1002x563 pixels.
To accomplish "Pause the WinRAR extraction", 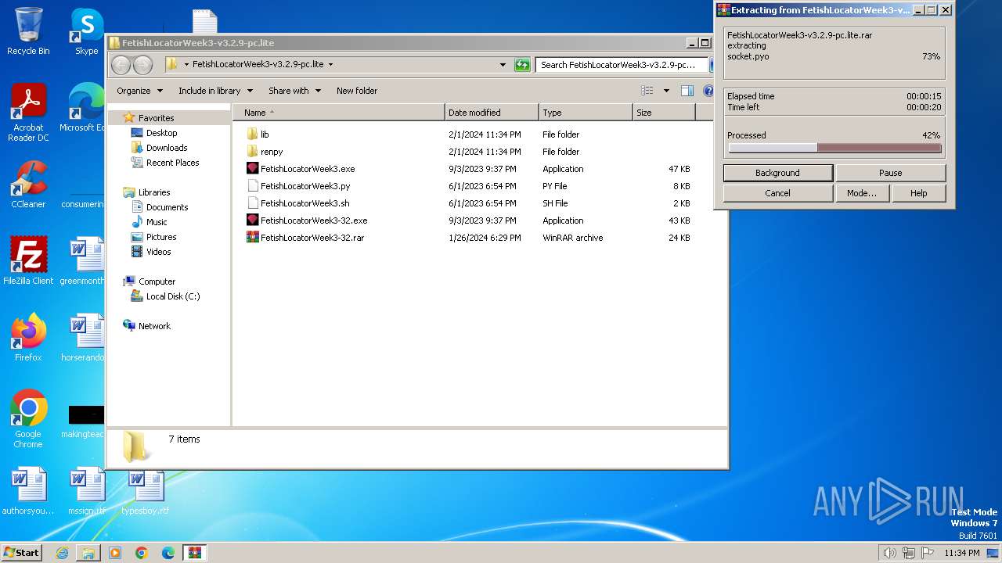I will (891, 173).
